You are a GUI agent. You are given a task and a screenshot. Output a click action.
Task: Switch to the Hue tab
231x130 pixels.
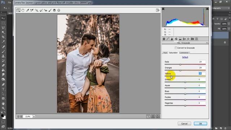(x=165, y=53)
